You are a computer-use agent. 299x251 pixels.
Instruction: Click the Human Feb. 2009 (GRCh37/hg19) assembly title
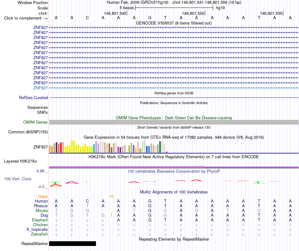[138, 3]
